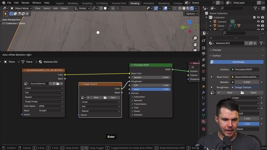Collapse the Collection in outliner
The height and width of the screenshot is (150, 267).
(207, 17)
